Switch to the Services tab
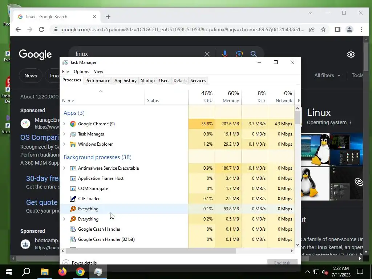Image resolution: width=372 pixels, height=279 pixels. (x=198, y=81)
